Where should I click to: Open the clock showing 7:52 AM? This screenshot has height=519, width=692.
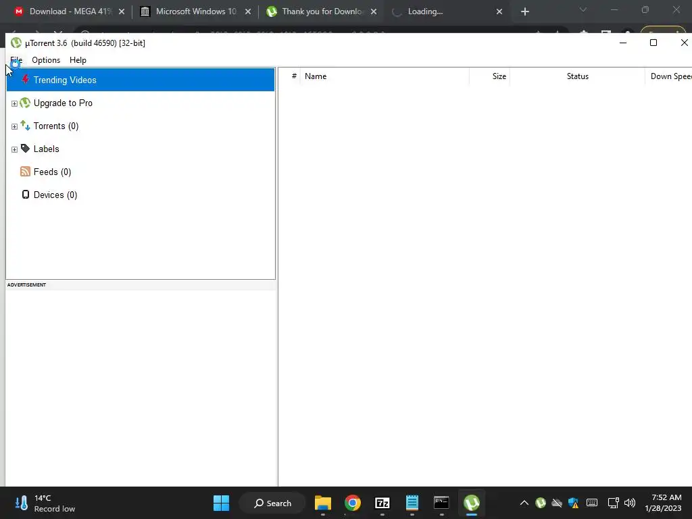click(x=664, y=503)
